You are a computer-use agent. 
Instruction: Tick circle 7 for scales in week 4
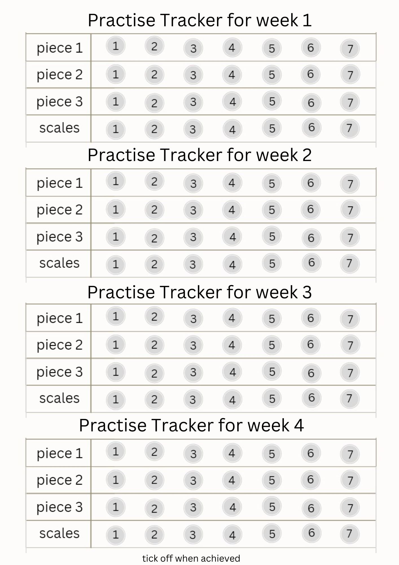(x=349, y=533)
